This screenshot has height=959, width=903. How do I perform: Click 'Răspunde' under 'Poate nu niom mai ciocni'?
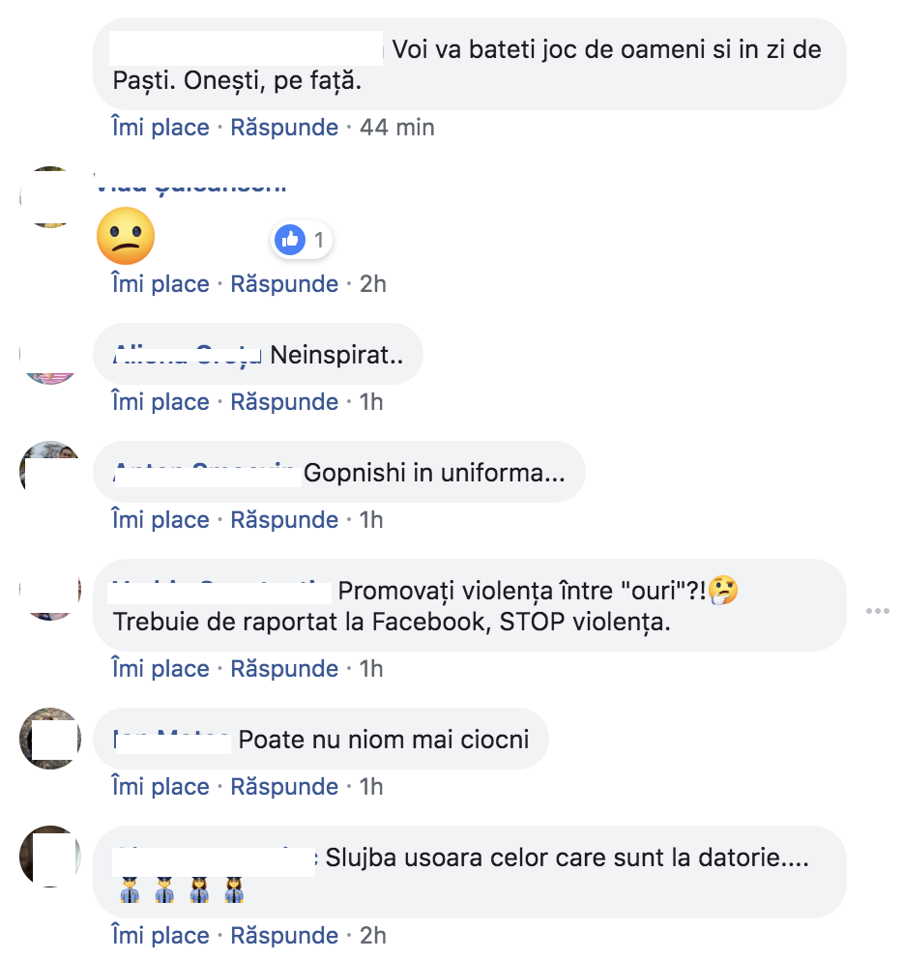[x=284, y=787]
